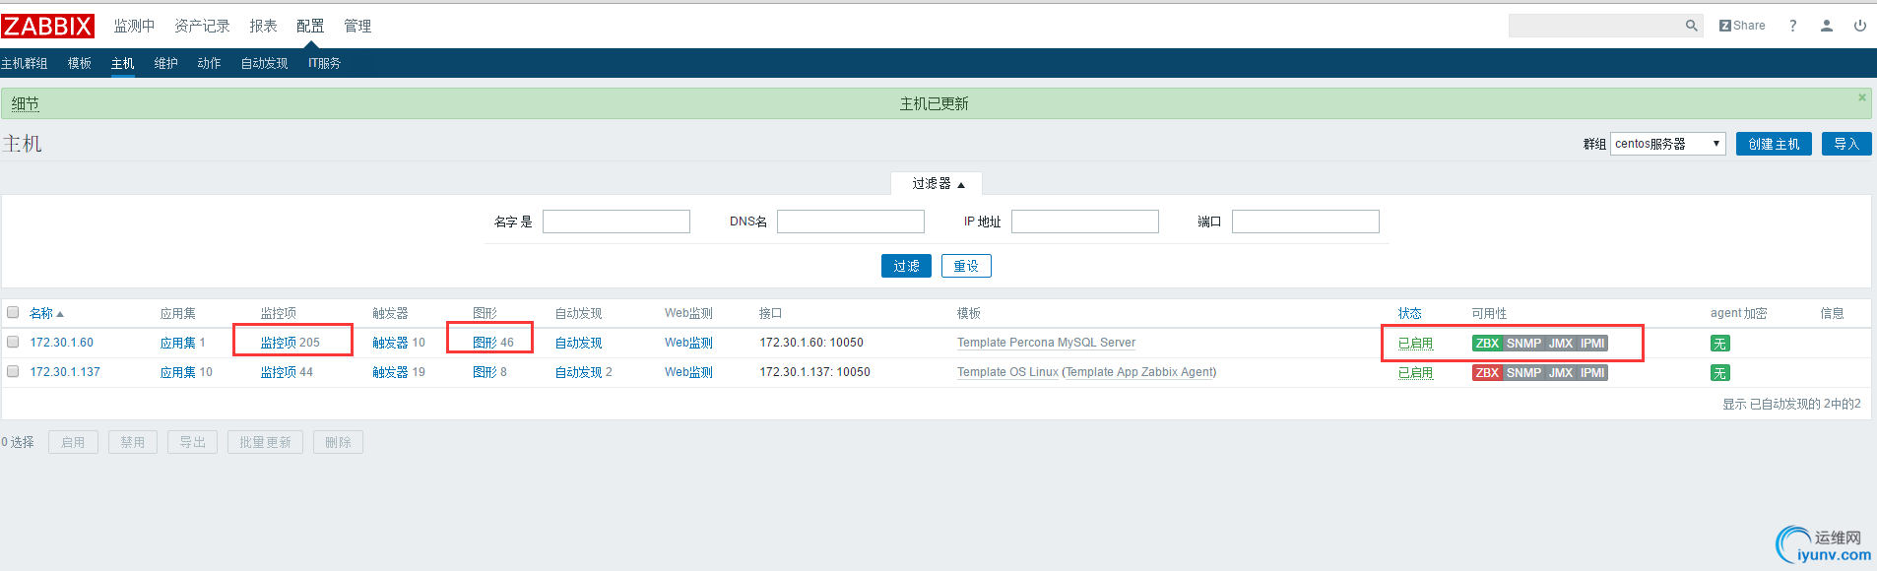The height and width of the screenshot is (571, 1877).
Task: Click the filter Reset button
Action: tap(966, 266)
